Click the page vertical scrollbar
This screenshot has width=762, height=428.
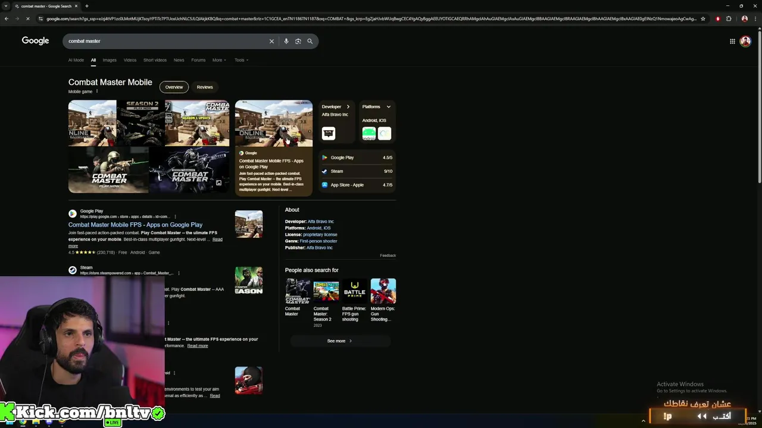[760, 107]
